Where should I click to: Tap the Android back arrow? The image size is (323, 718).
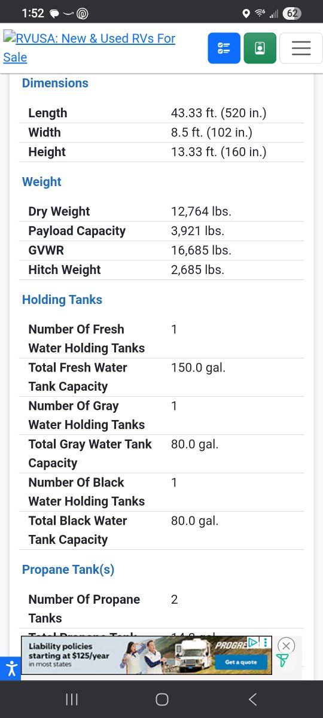click(252, 699)
